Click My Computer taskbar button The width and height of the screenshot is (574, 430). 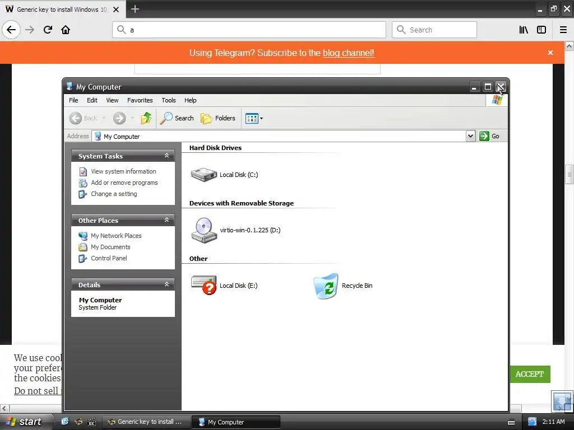coord(236,422)
